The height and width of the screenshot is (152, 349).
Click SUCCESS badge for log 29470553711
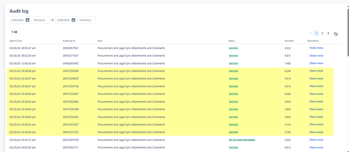click(x=233, y=148)
